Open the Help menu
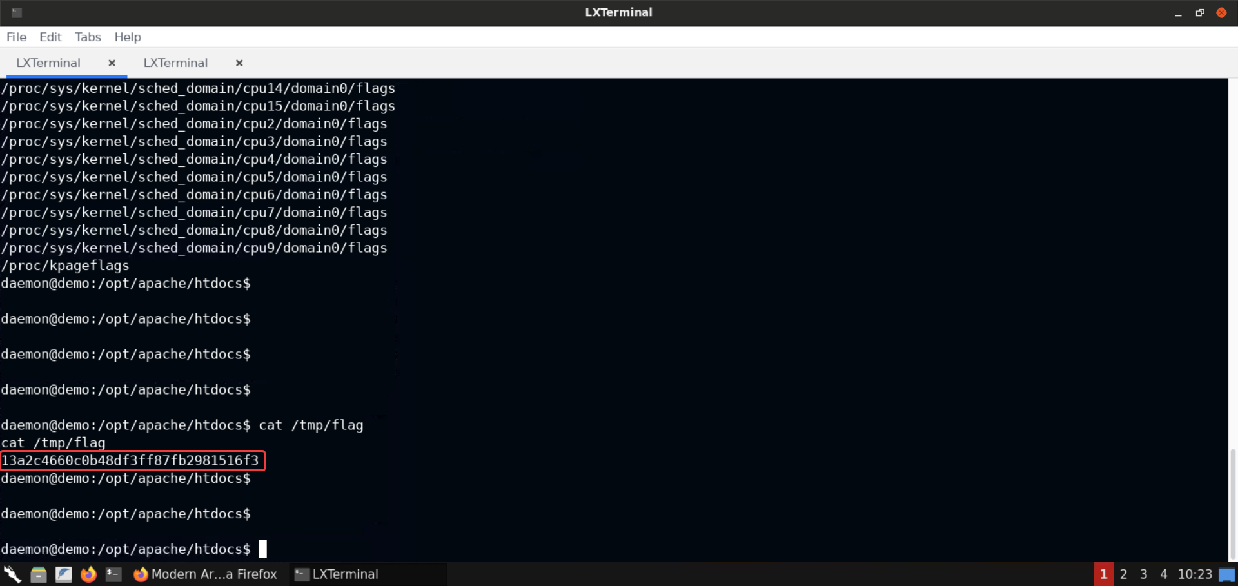Image resolution: width=1238 pixels, height=586 pixels. tap(128, 37)
